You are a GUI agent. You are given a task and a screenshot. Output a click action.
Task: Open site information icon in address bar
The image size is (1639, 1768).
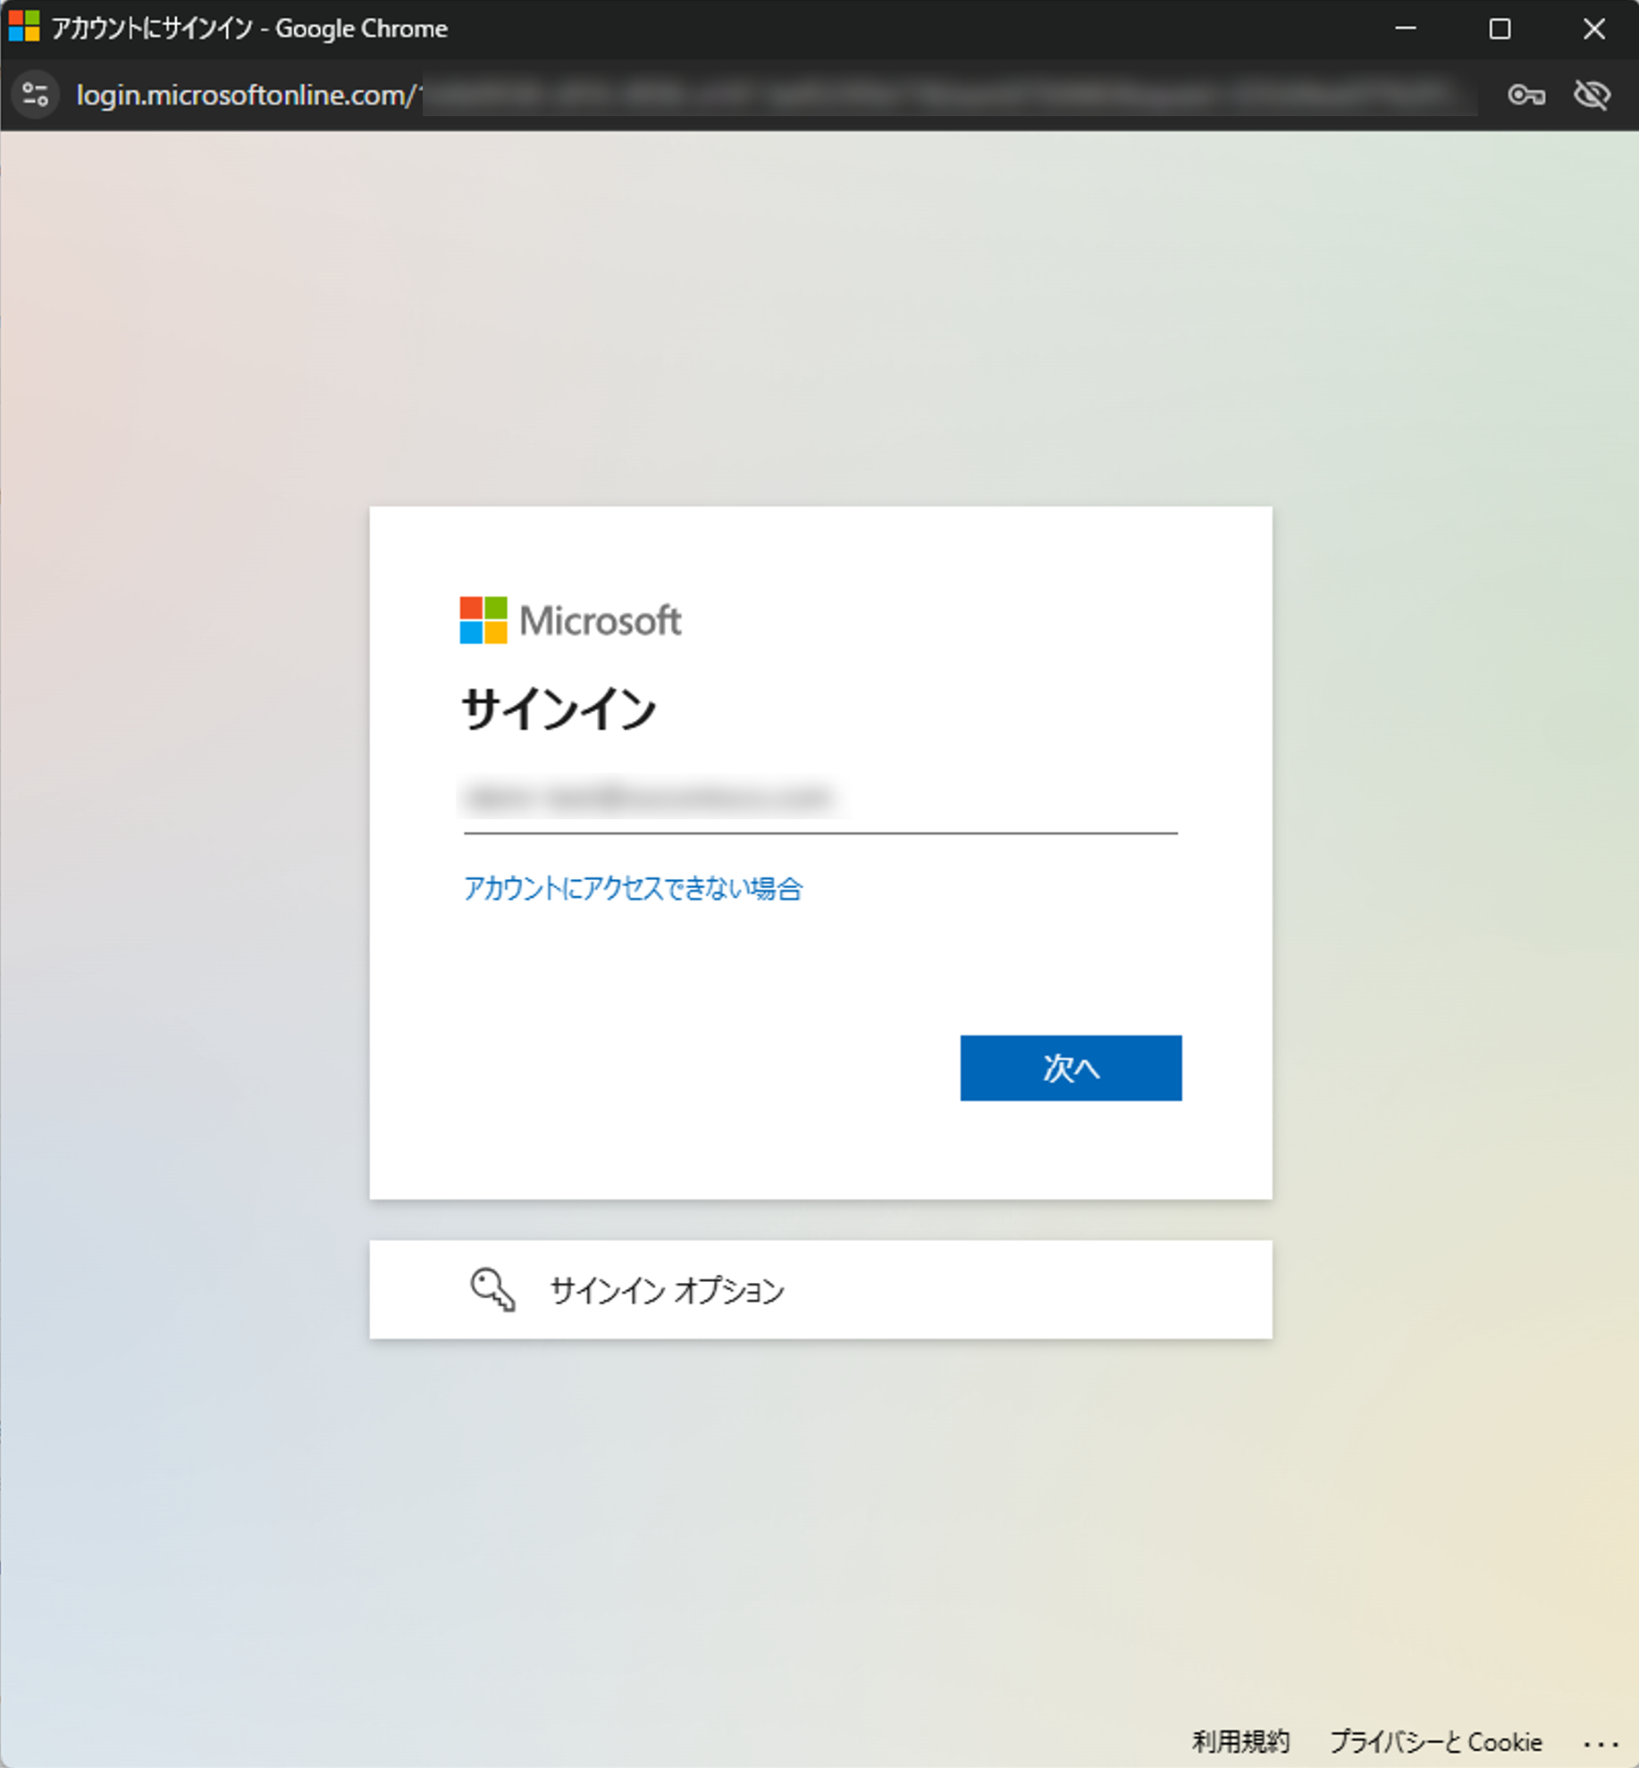click(36, 95)
